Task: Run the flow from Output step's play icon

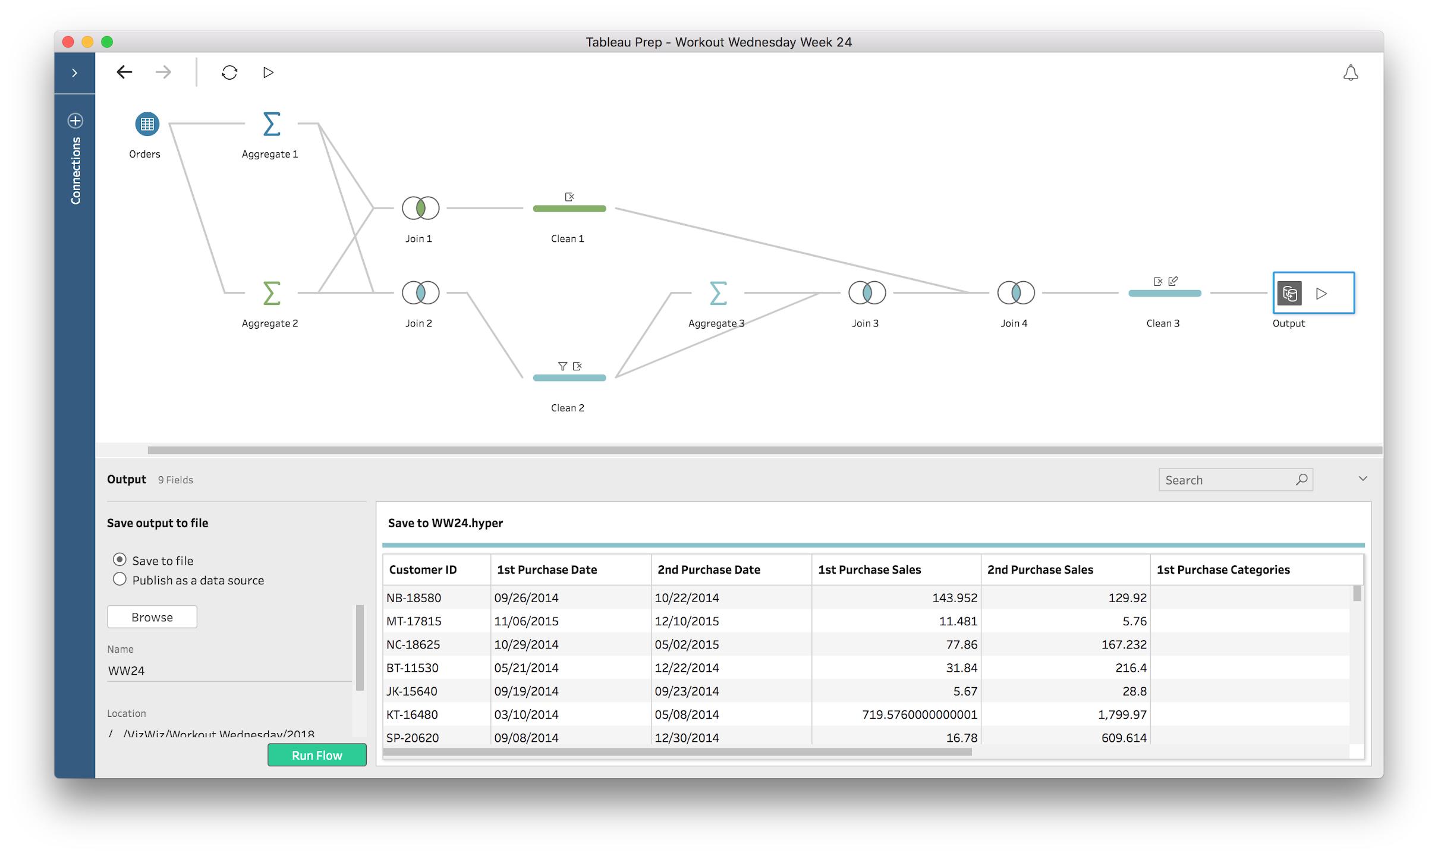Action: pos(1321,294)
